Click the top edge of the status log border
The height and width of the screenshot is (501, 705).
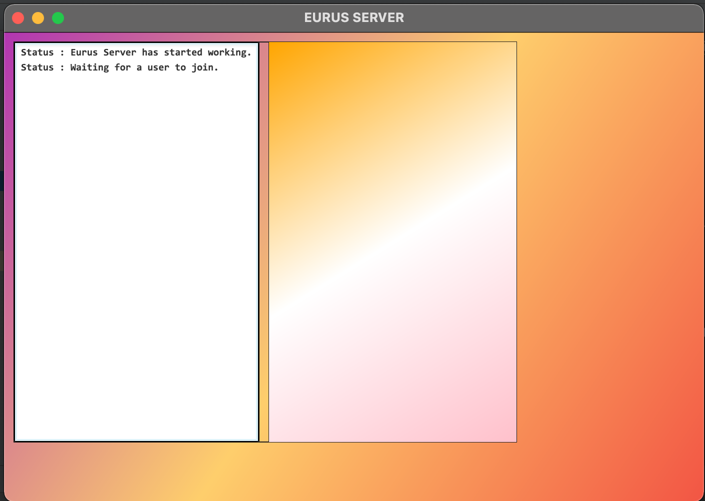pos(135,43)
